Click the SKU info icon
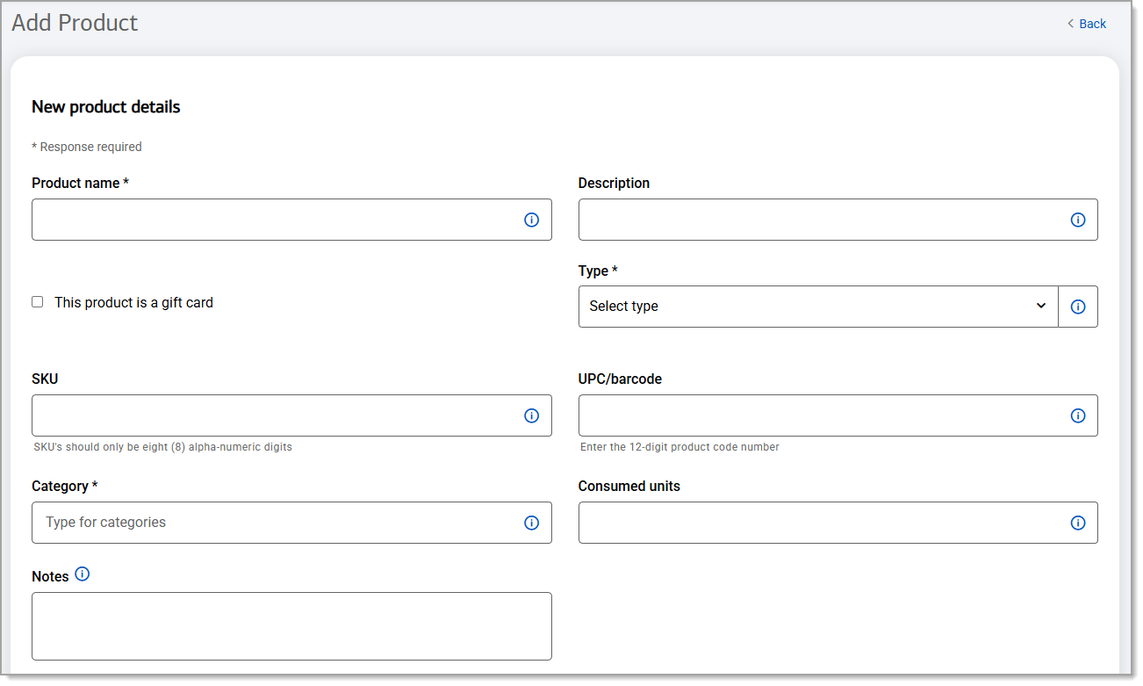 pos(531,415)
